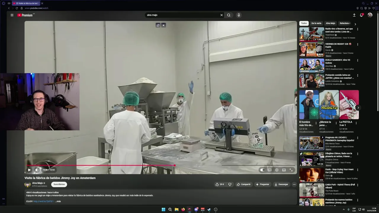Select the Relacionados filter chip
The width and height of the screenshot is (379, 213).
tap(345, 23)
